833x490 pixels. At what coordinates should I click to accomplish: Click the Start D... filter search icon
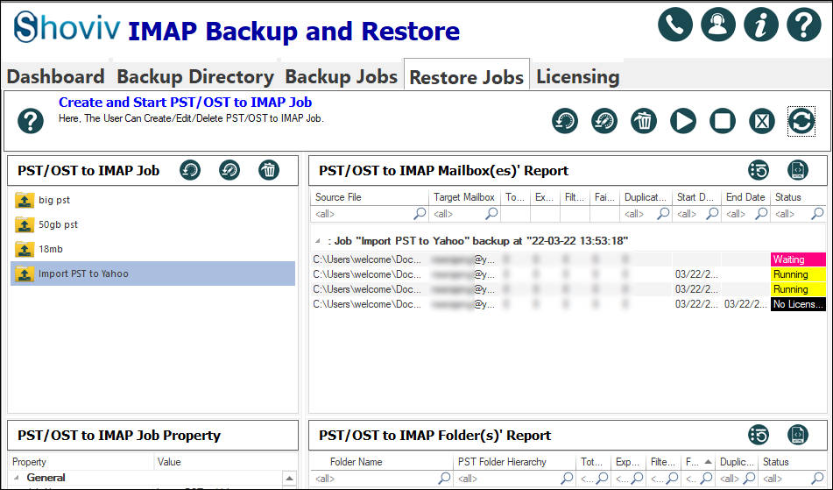712,214
